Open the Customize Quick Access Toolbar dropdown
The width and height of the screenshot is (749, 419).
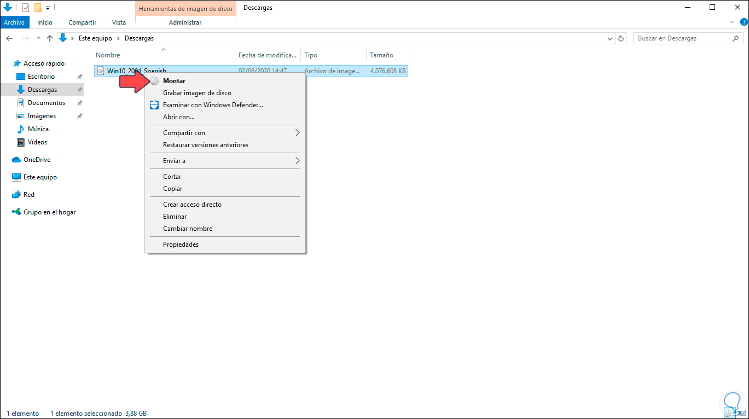[48, 8]
